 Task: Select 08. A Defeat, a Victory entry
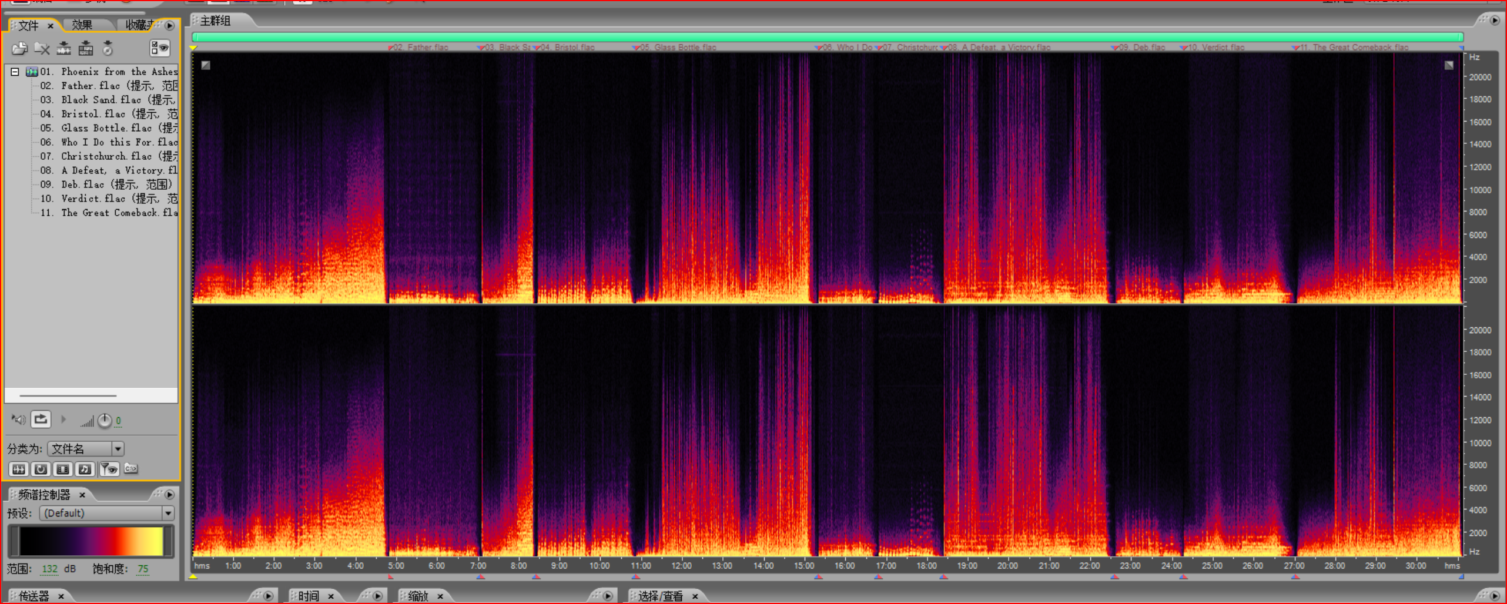pos(109,170)
